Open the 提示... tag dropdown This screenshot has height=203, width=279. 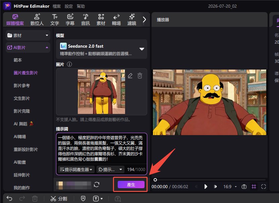(110, 169)
